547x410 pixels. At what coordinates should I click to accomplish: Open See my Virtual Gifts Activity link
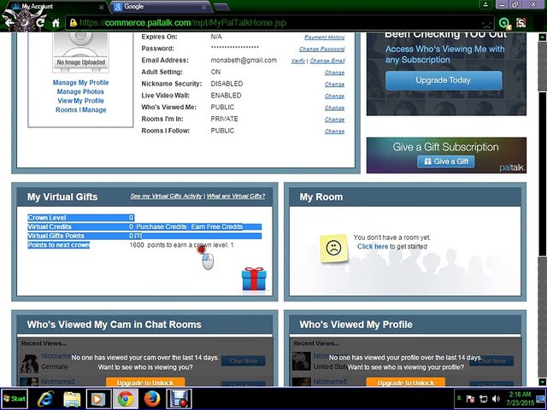(x=166, y=196)
